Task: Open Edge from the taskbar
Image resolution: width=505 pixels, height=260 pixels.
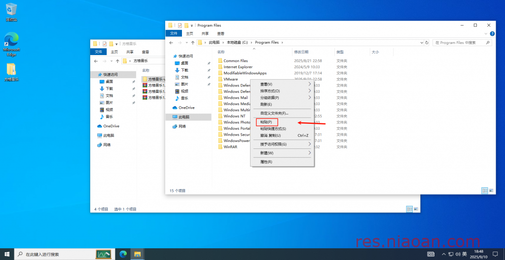Action: (x=123, y=254)
